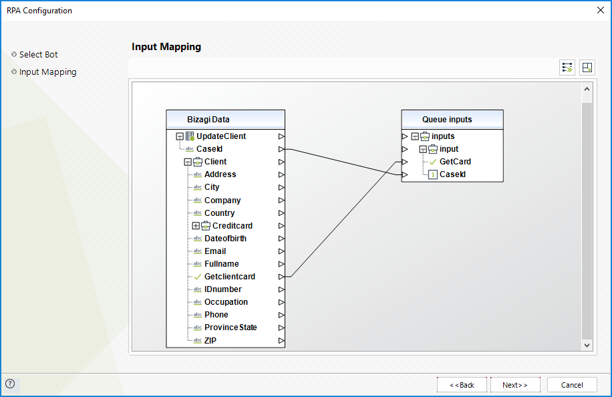This screenshot has width=612, height=397.
Task: Click the UpdateClient entity table icon
Action: click(x=190, y=136)
